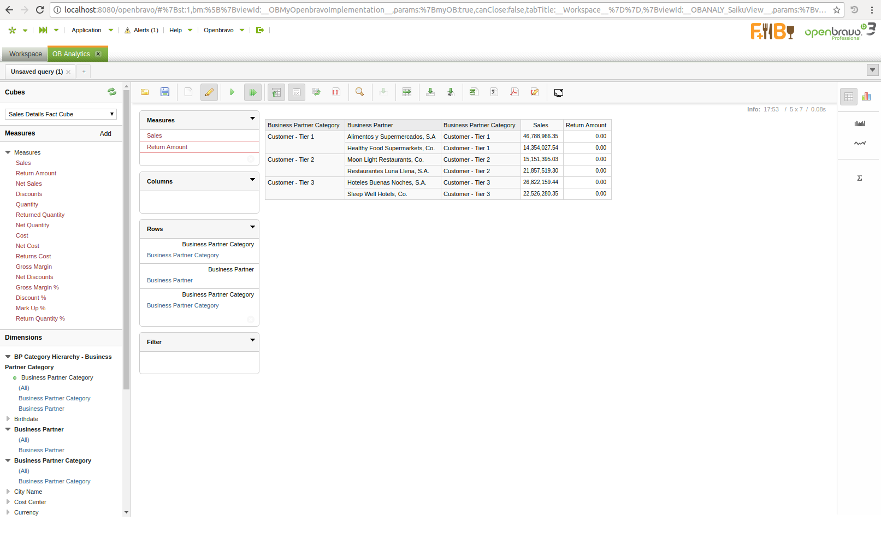The image size is (881, 544).
Task: Export results to PDF
Action: pyautogui.click(x=514, y=92)
